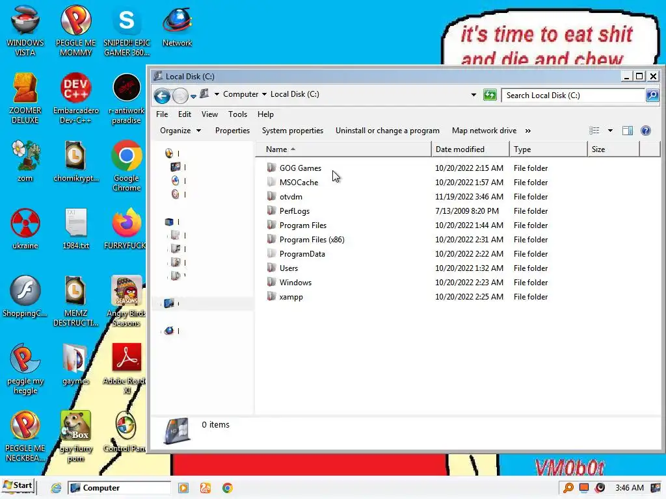Click Computer in the address breadcrumb

[241, 94]
